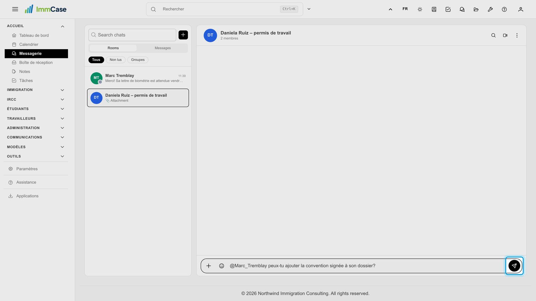
Task: Click the ImmCase logo
Action: click(46, 9)
